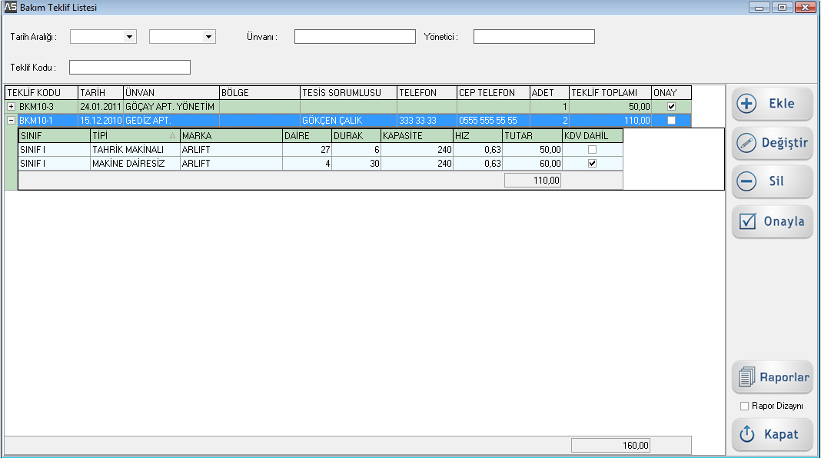This screenshot has height=458, width=821.
Task: Click the BKM10-1 code cell
Action: tap(48, 121)
